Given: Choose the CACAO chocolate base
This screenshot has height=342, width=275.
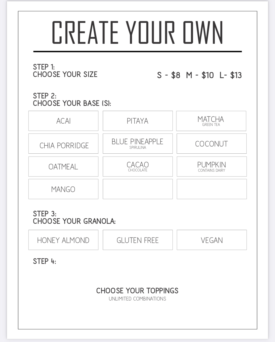Looking at the screenshot, I should pos(137,167).
